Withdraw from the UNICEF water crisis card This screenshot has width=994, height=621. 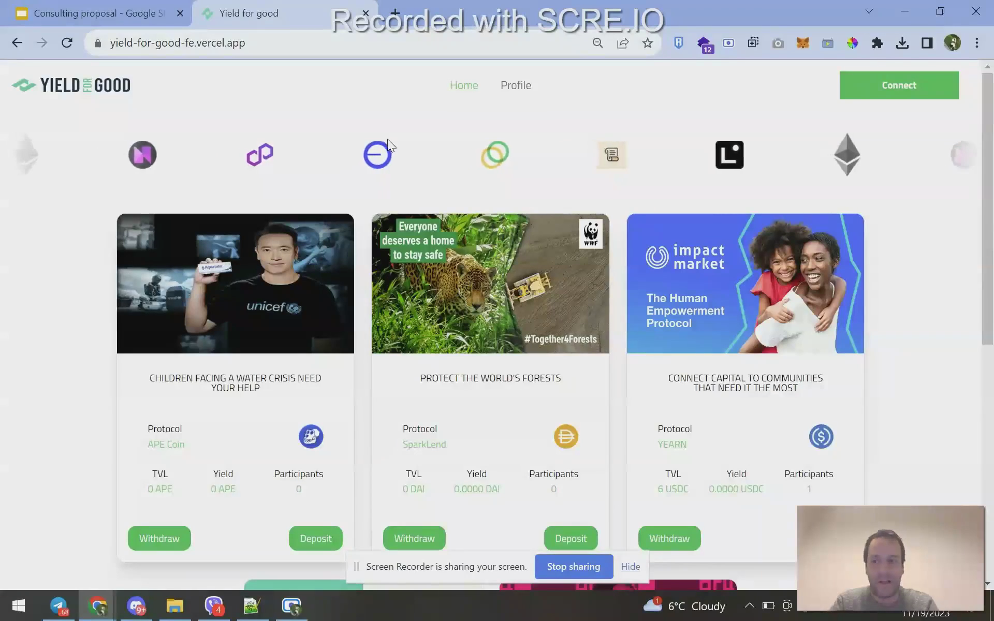click(159, 538)
